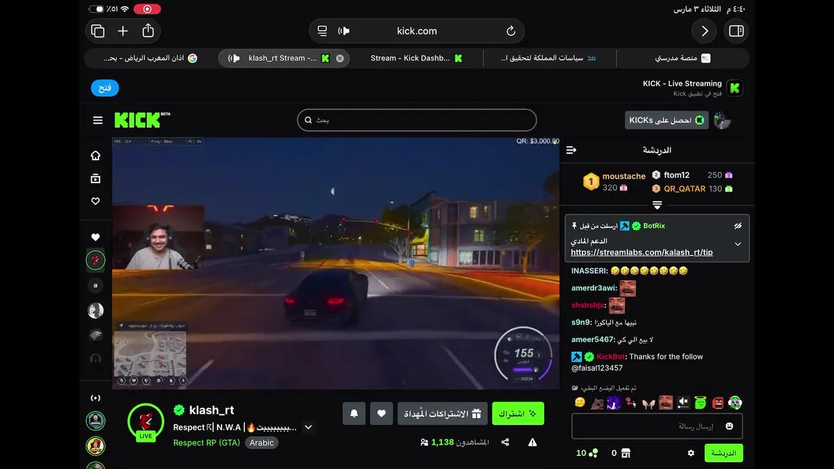Switch to سياسات المملكة tab
Screen dimensions: 834x469
tap(549, 58)
